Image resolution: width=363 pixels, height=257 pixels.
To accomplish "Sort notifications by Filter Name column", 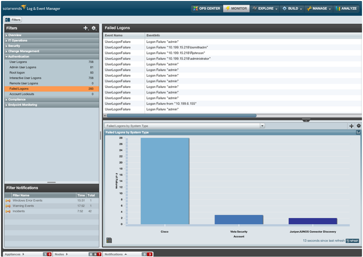I will coord(43,195).
